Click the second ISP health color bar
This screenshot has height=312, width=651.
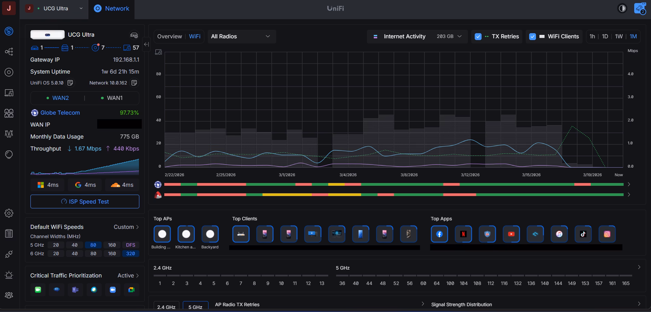(x=394, y=195)
